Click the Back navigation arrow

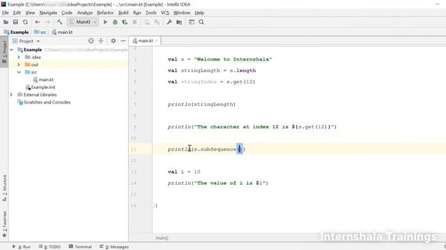(37, 22)
